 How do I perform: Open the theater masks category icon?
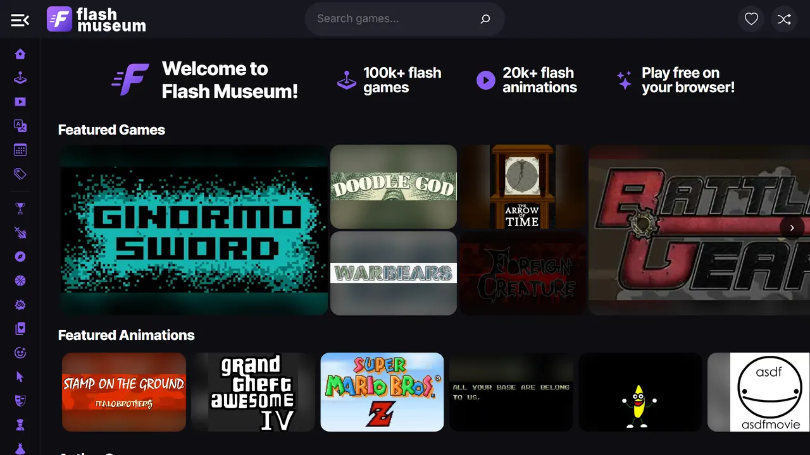20,401
